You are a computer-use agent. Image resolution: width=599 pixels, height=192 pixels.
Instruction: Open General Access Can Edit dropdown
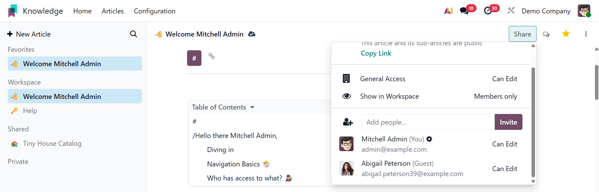[505, 79]
